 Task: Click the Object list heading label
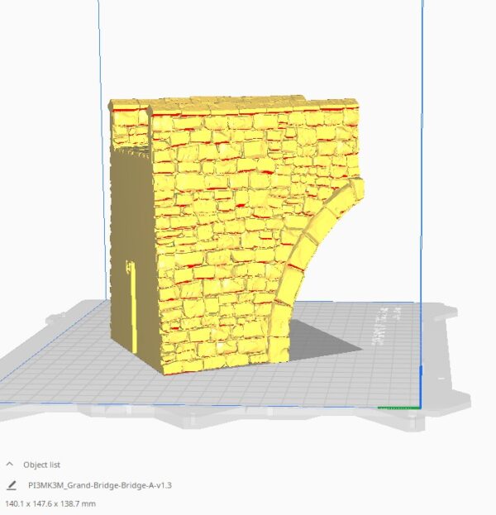[x=43, y=465]
